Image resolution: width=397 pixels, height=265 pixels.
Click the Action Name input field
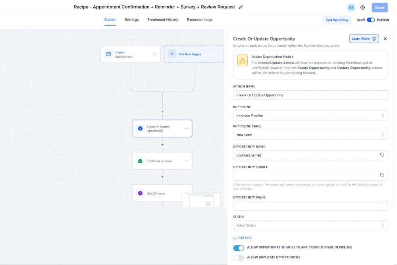pyautogui.click(x=310, y=95)
